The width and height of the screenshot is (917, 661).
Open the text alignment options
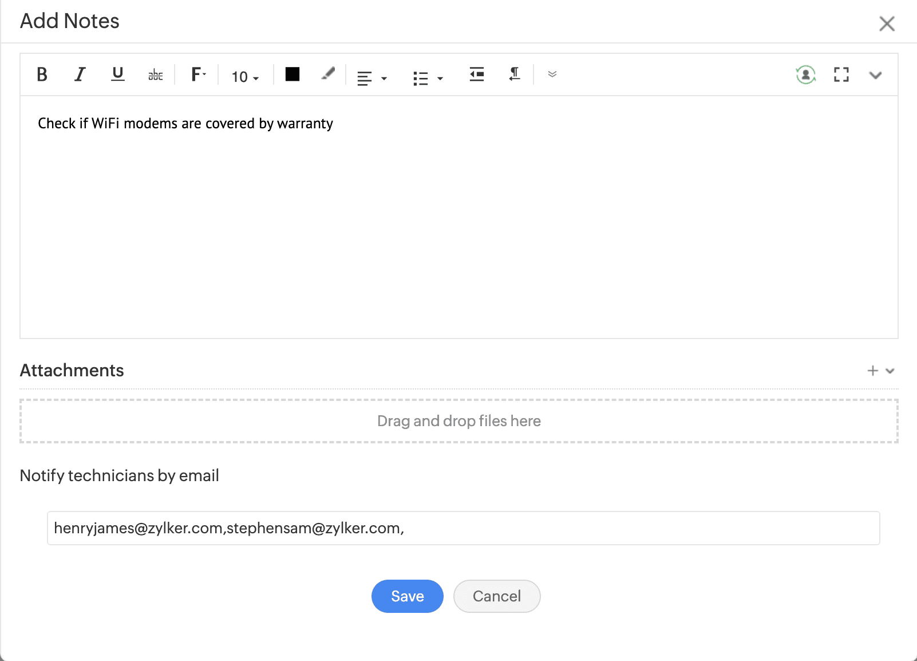[x=371, y=78]
